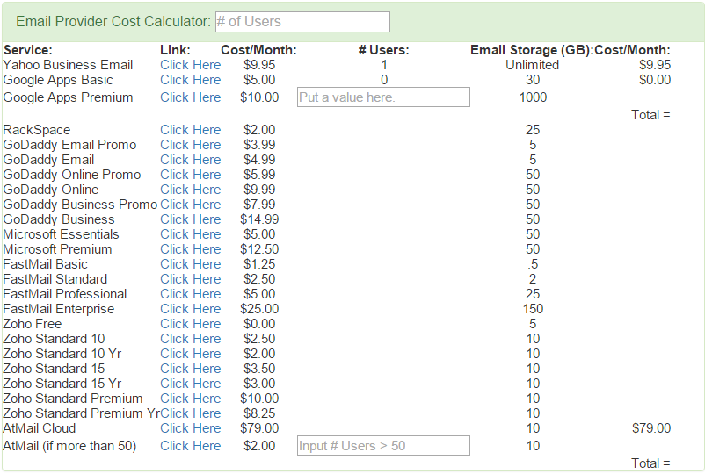705x474 pixels.
Task: Open the FastMail Enterprise Click Here link
Action: coord(191,309)
